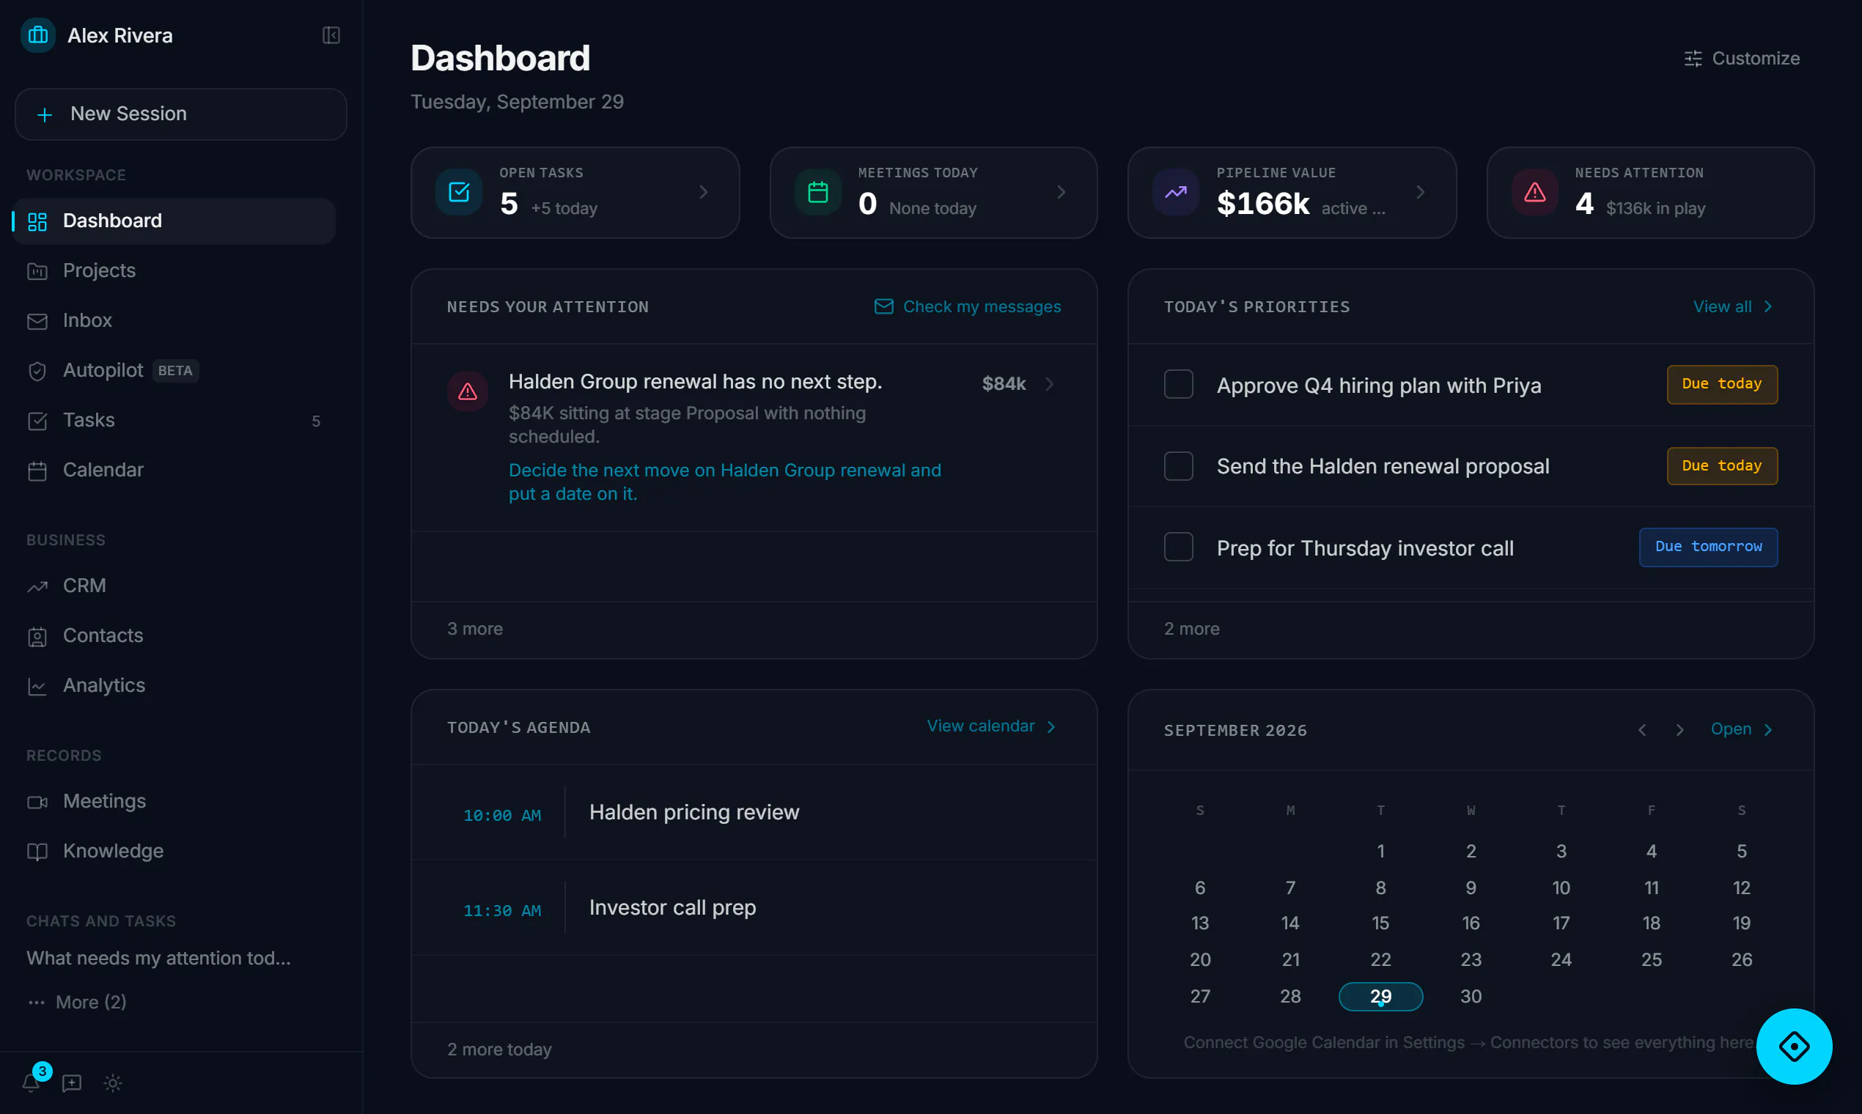
Task: Expand the Meetings Today card chevron
Action: pyautogui.click(x=1061, y=192)
